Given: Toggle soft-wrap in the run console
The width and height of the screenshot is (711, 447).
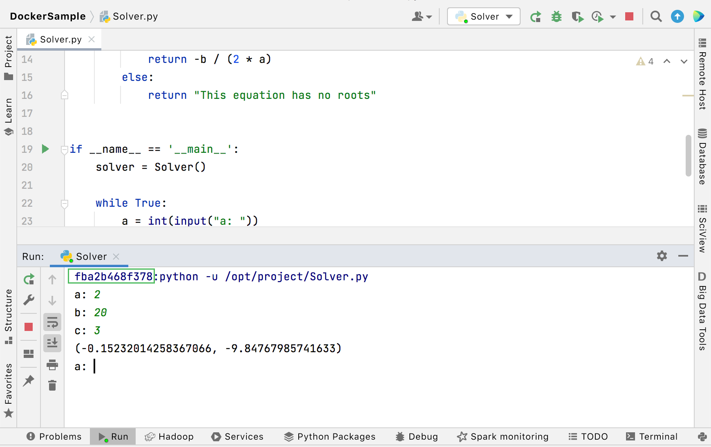Looking at the screenshot, I should click(x=52, y=322).
